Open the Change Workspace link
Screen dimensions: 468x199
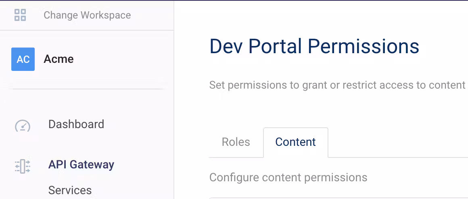point(87,15)
